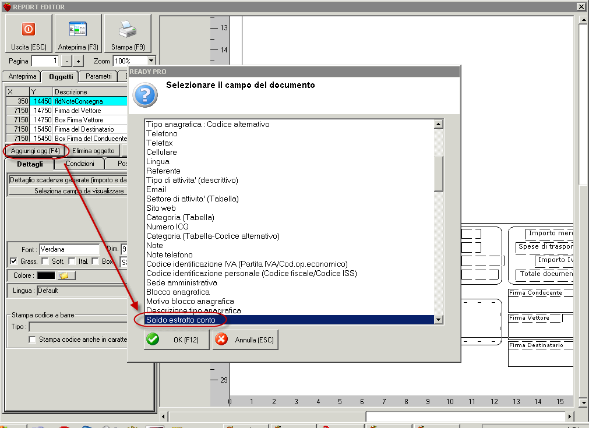This screenshot has height=428, width=589.
Task: Click the page minus stepper button
Action: point(66,61)
